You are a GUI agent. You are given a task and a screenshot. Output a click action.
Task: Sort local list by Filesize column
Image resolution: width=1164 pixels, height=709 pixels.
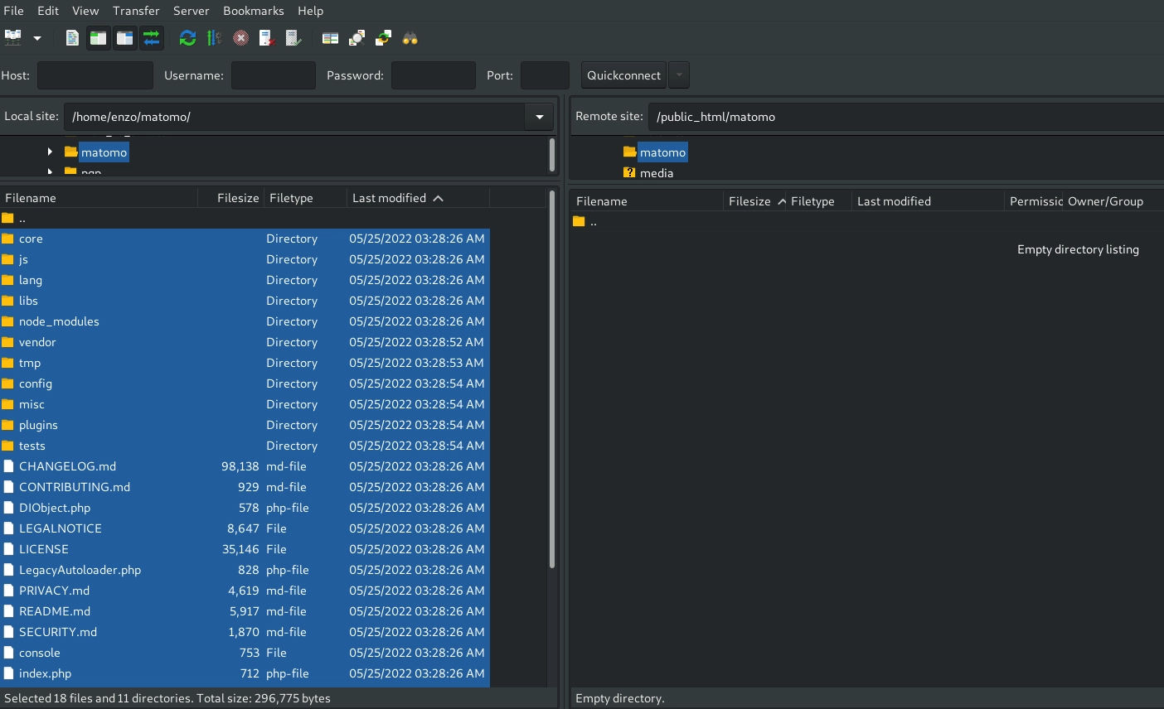coord(230,198)
